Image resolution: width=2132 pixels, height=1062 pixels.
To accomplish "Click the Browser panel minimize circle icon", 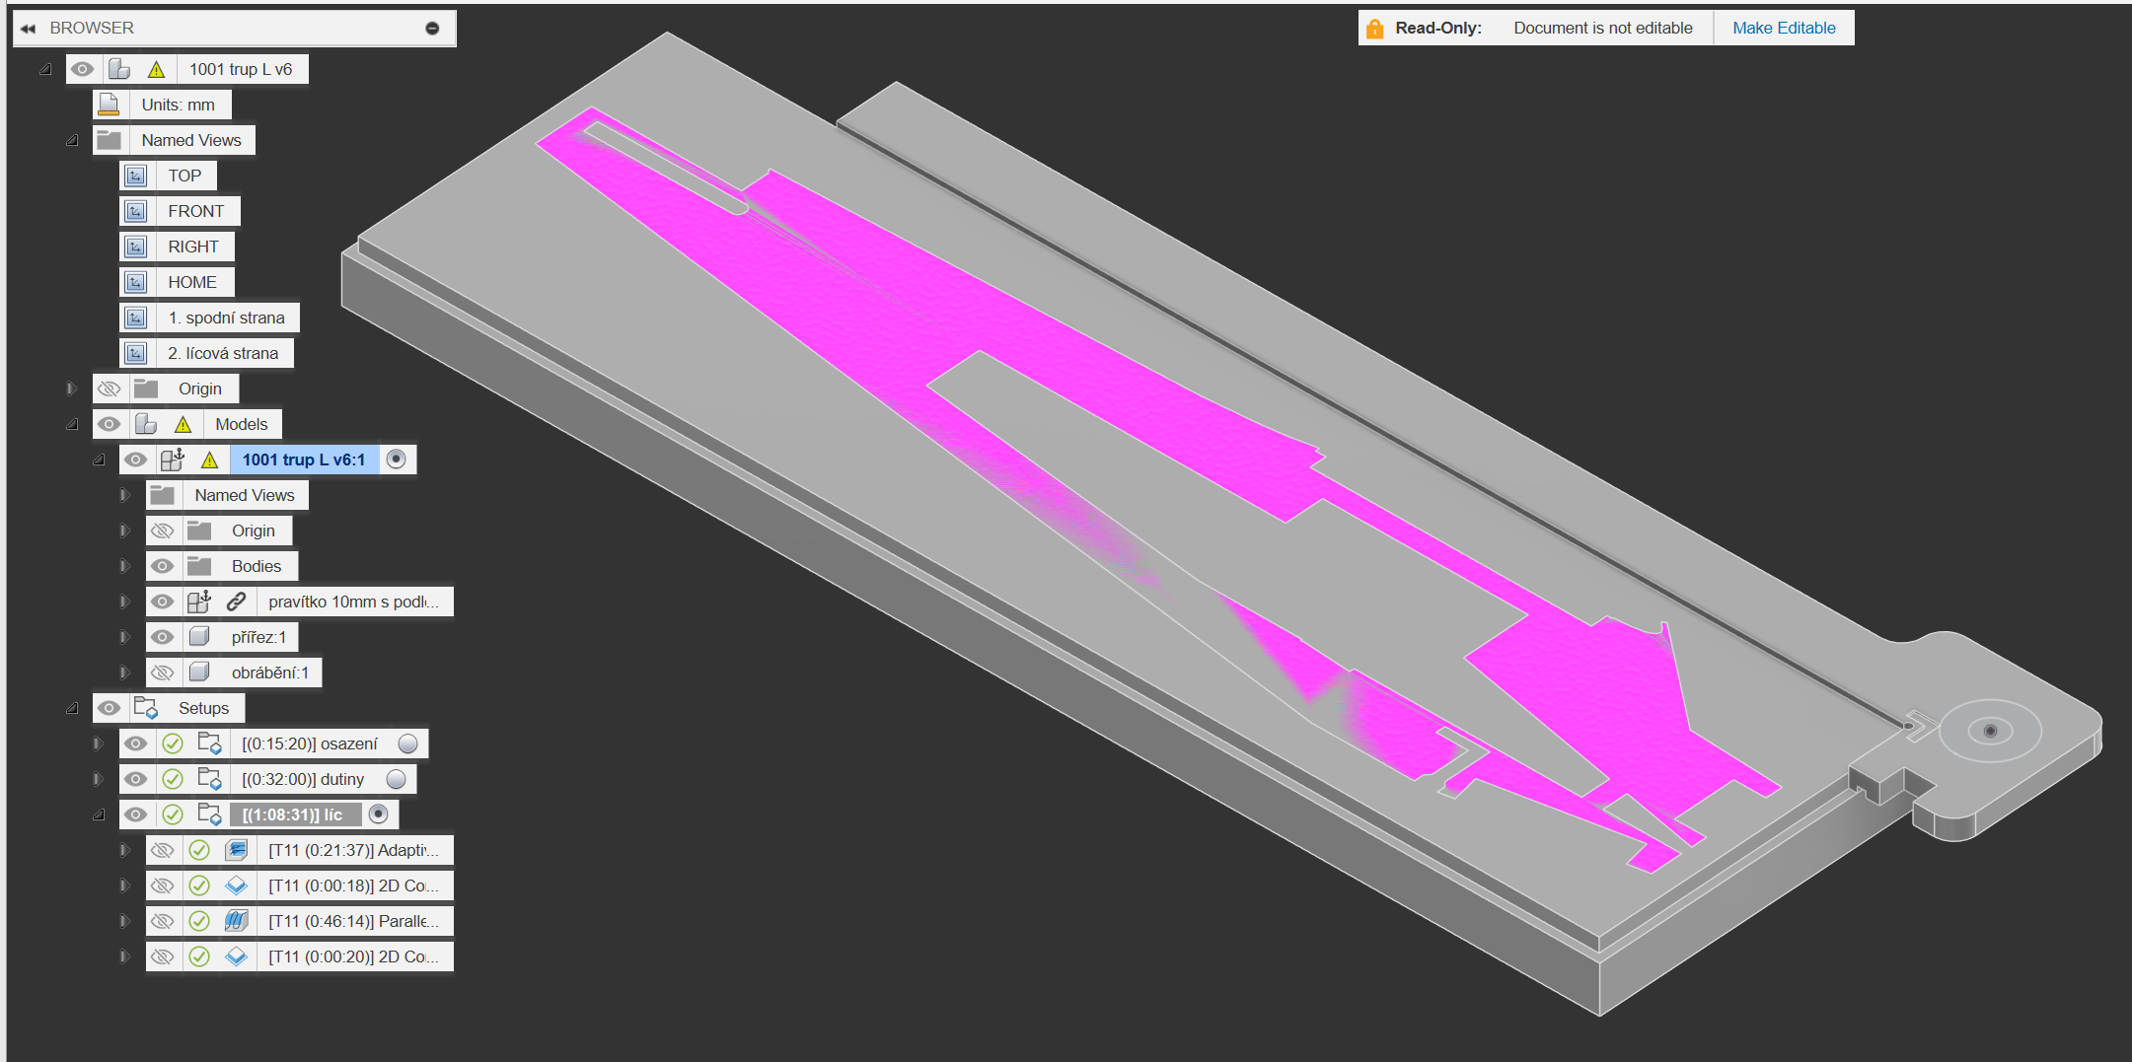I will [432, 29].
